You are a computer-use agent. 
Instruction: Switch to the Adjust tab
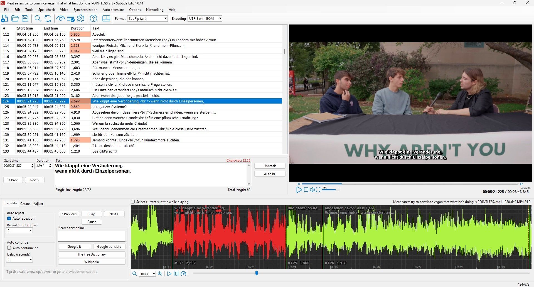[x=38, y=204]
